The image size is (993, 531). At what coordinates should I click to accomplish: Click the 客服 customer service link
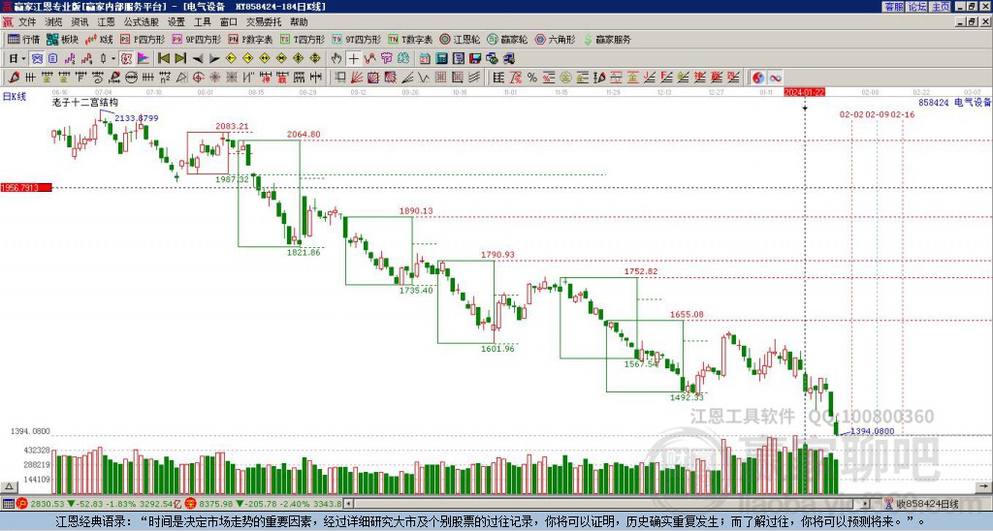point(893,7)
